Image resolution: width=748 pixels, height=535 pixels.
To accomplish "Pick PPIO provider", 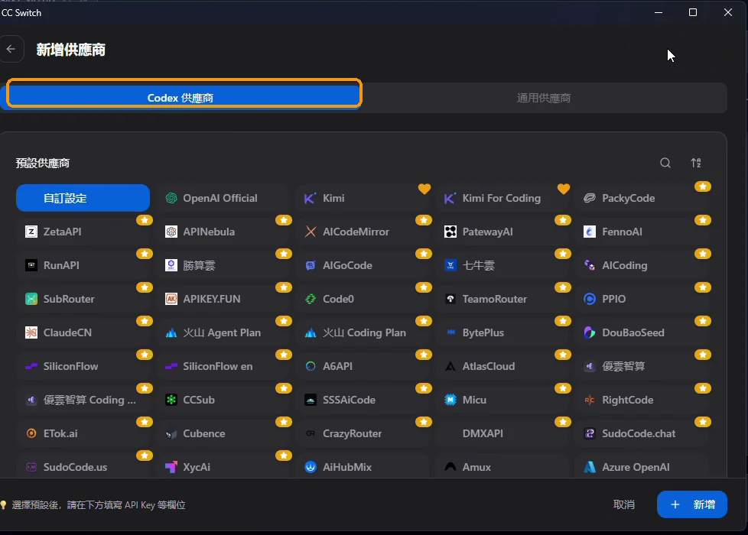I will click(x=642, y=299).
